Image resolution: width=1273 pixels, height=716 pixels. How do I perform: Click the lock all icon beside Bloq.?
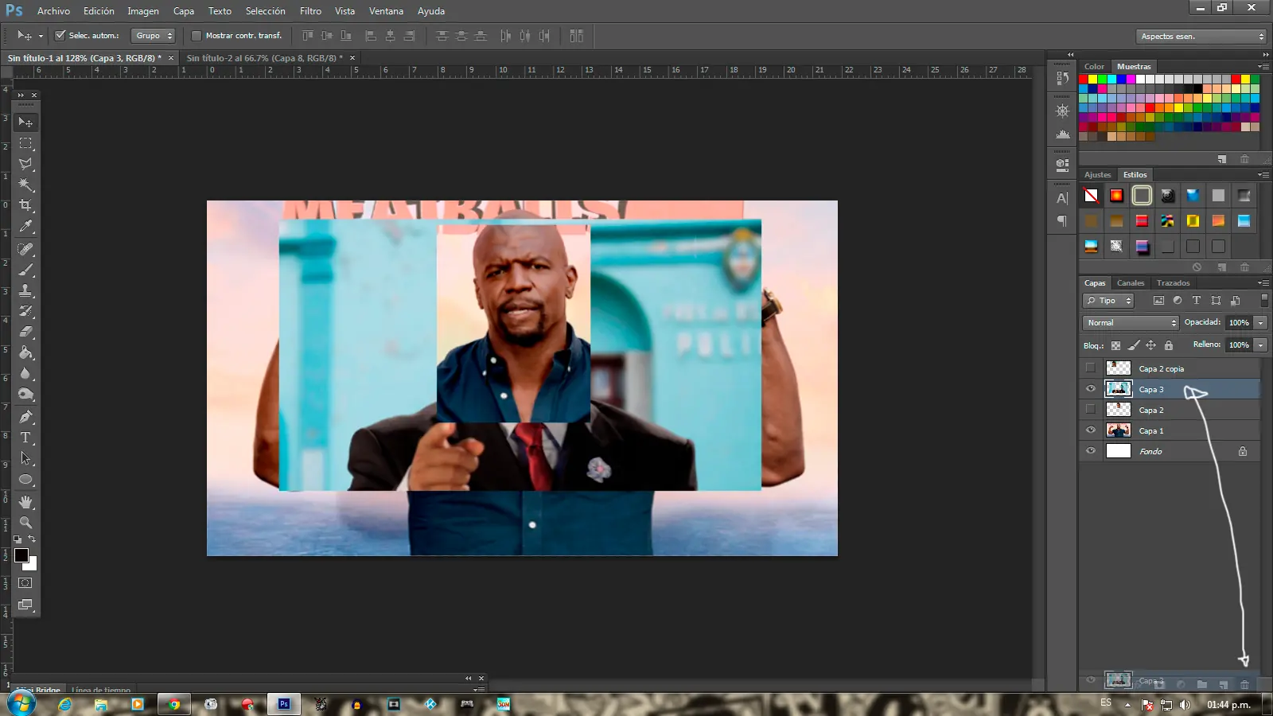(x=1169, y=345)
